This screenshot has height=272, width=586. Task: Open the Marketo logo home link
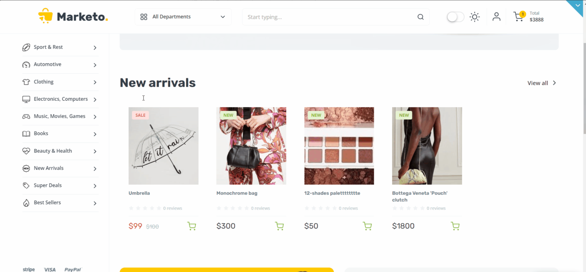(73, 16)
